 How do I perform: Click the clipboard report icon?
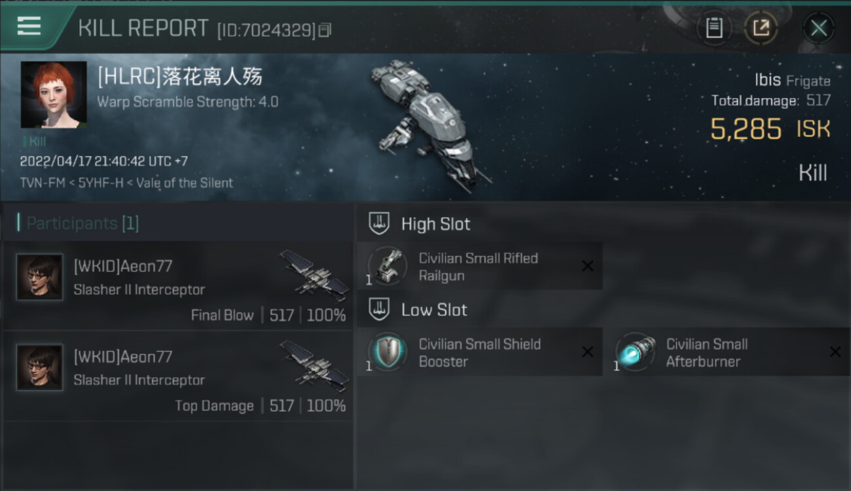click(x=714, y=28)
